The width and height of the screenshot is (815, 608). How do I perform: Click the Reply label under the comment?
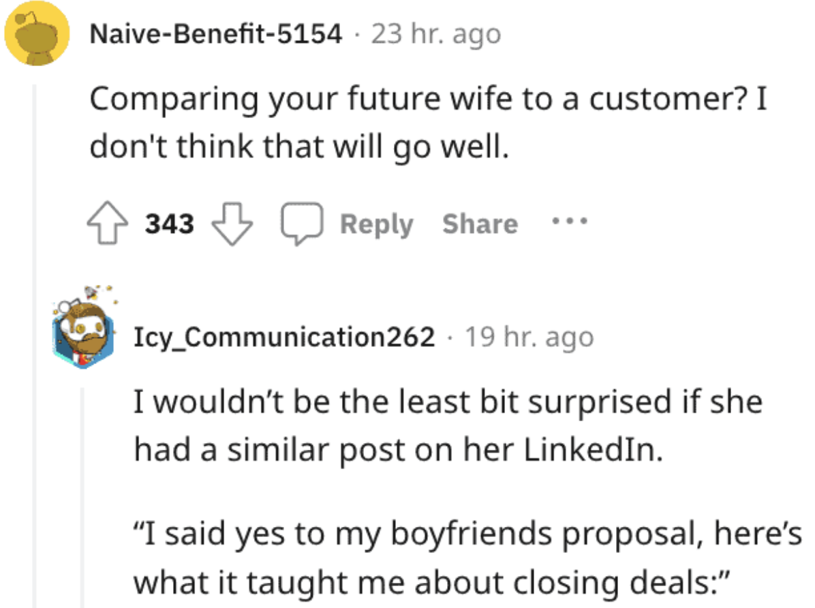[377, 224]
